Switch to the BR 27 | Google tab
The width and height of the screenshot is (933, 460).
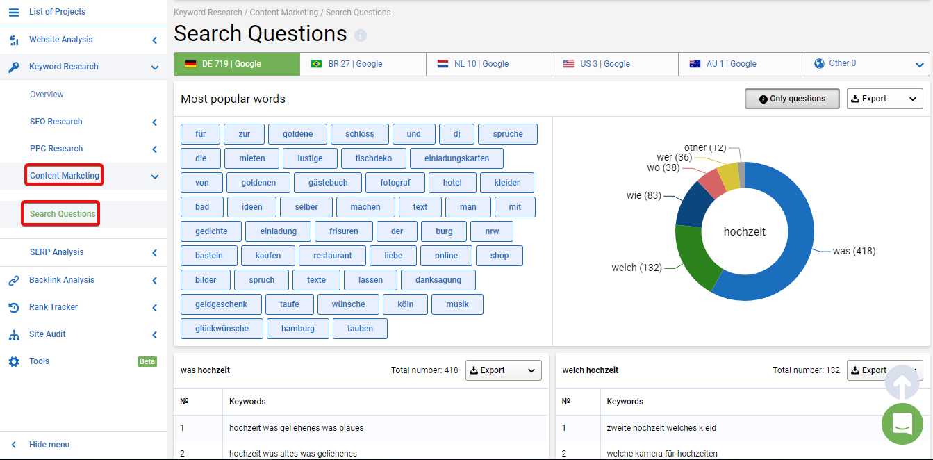(x=363, y=64)
